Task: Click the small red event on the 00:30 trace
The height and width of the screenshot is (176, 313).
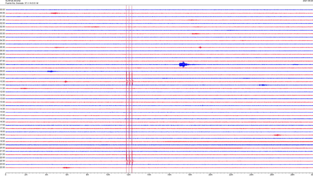Action: 54,13
